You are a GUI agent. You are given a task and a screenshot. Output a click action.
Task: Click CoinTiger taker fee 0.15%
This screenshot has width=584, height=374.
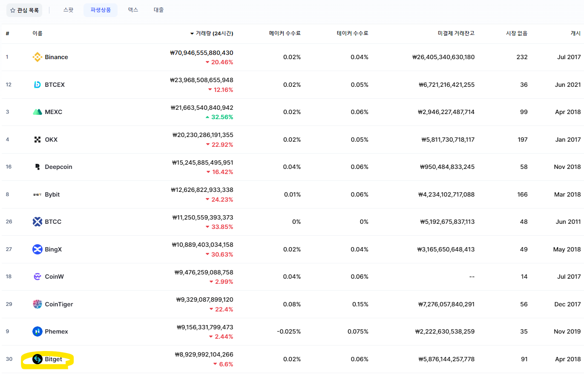coord(360,304)
